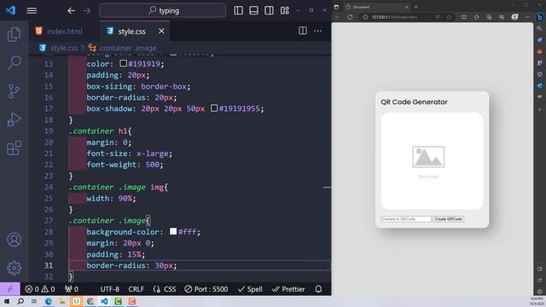Open Windows taskbar search
The image size is (546, 307).
pyautogui.click(x=20, y=301)
